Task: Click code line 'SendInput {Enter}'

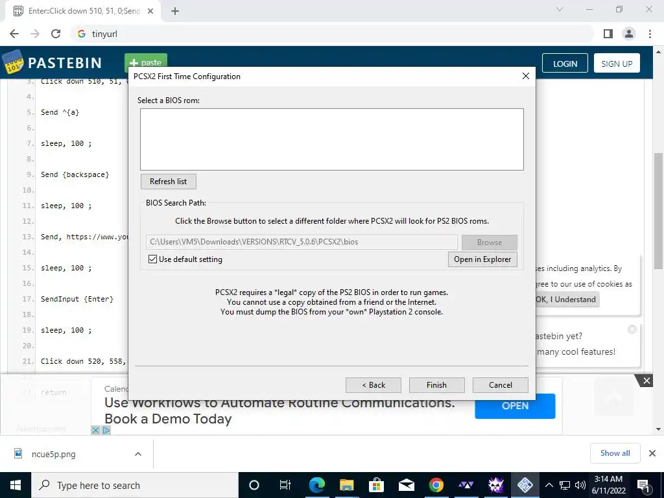Action: [x=77, y=299]
